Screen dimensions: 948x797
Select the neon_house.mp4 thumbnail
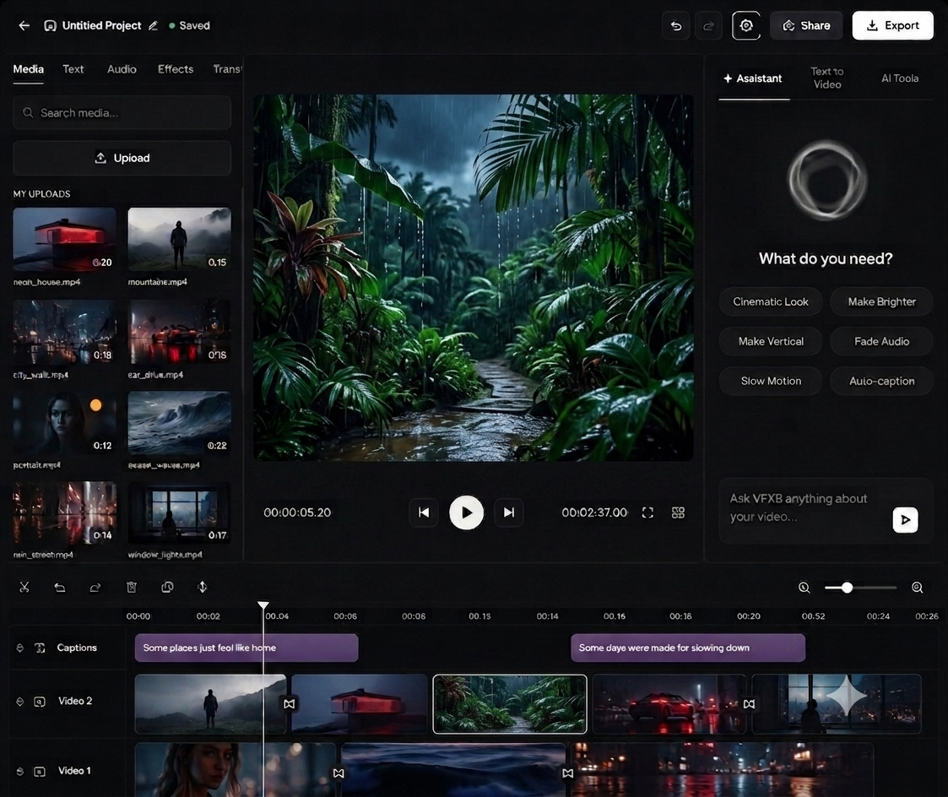pos(65,240)
